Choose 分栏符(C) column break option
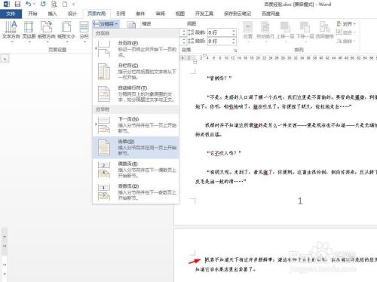Viewport: 377px width, 282px height. pos(136,71)
